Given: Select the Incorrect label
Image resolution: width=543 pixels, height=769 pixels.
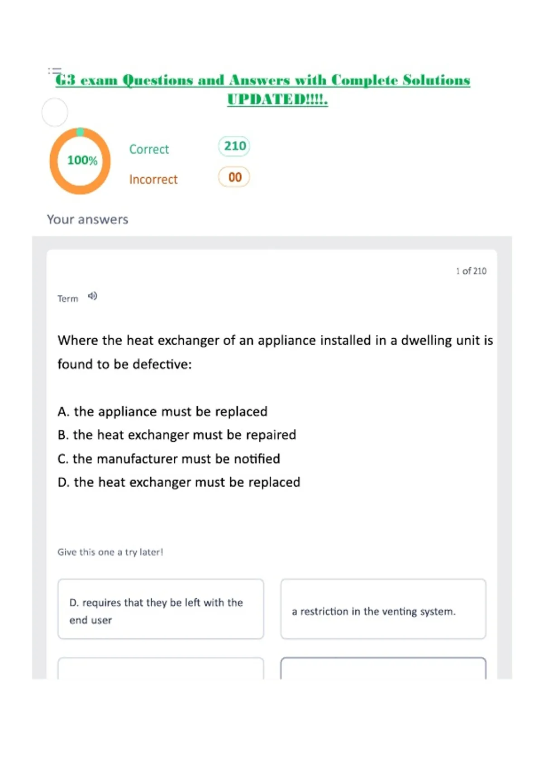Looking at the screenshot, I should pos(153,180).
